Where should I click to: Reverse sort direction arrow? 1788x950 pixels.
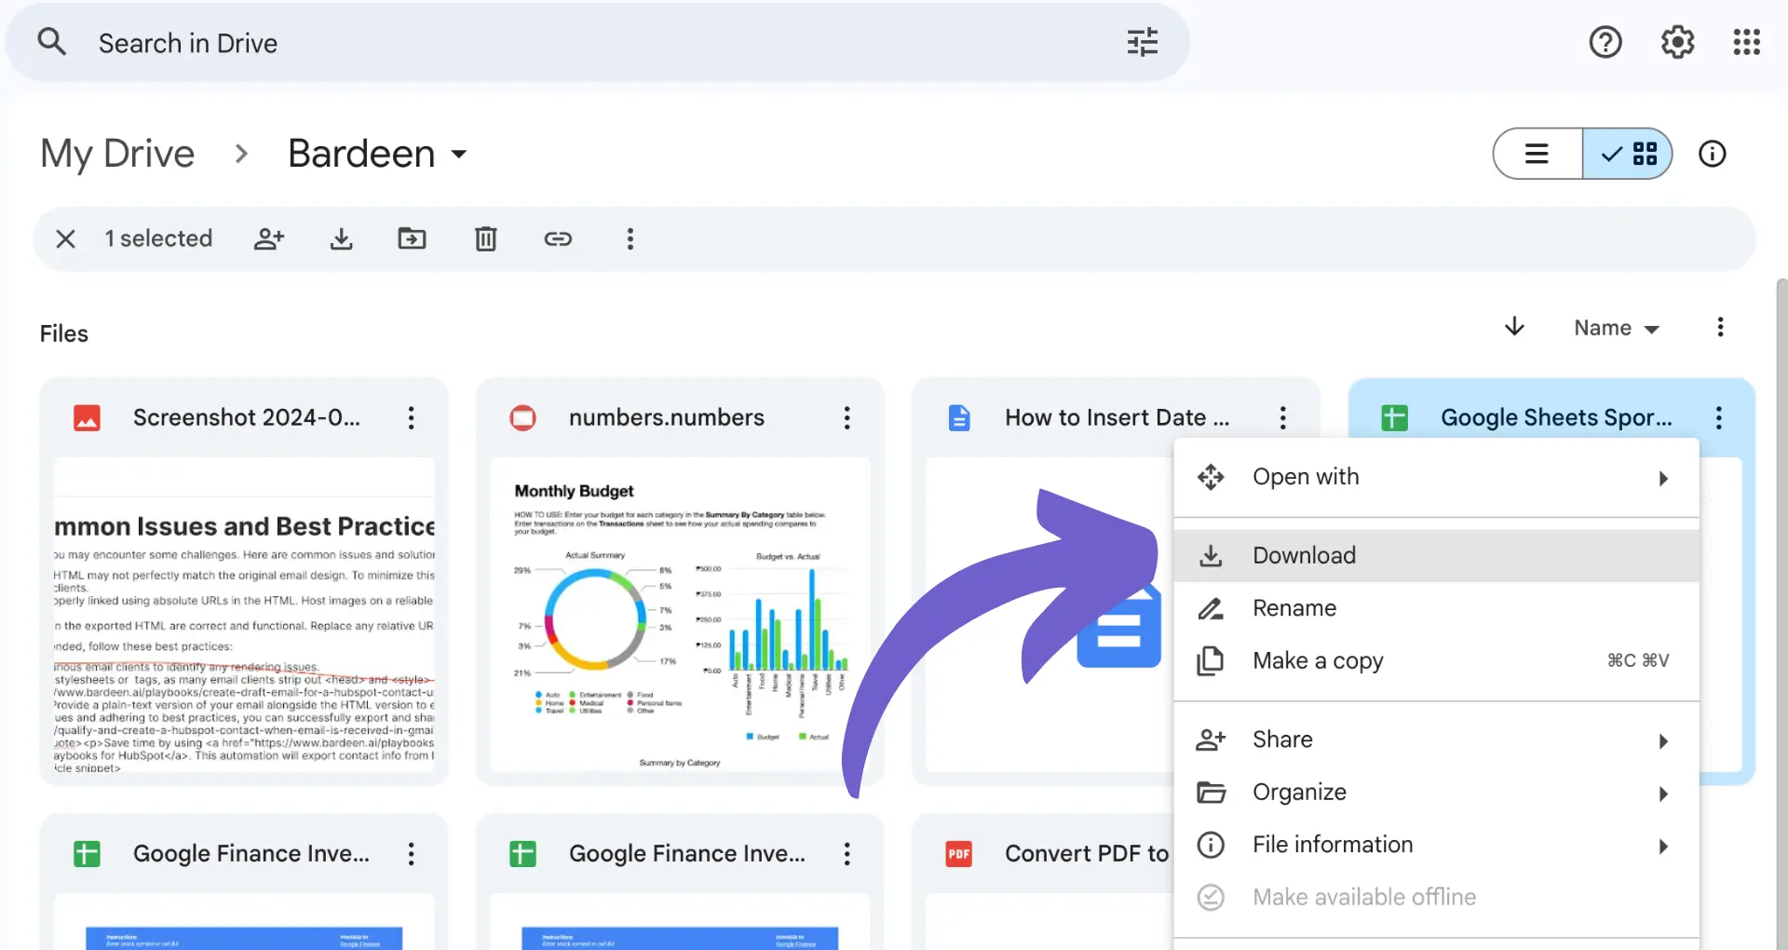point(1514,327)
